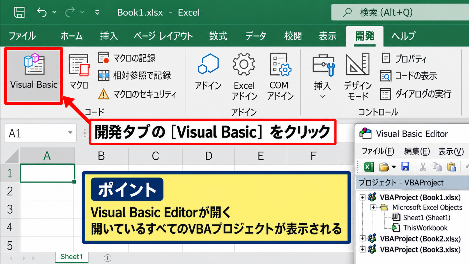This screenshot has height=264, width=469.
Task: Open Excel アドイン gear icon
Action: [x=244, y=64]
